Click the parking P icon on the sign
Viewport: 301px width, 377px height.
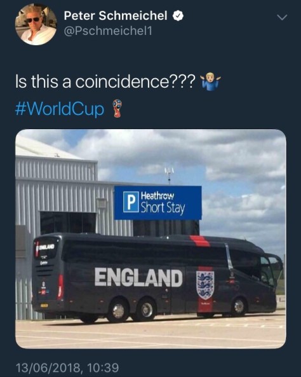point(131,202)
